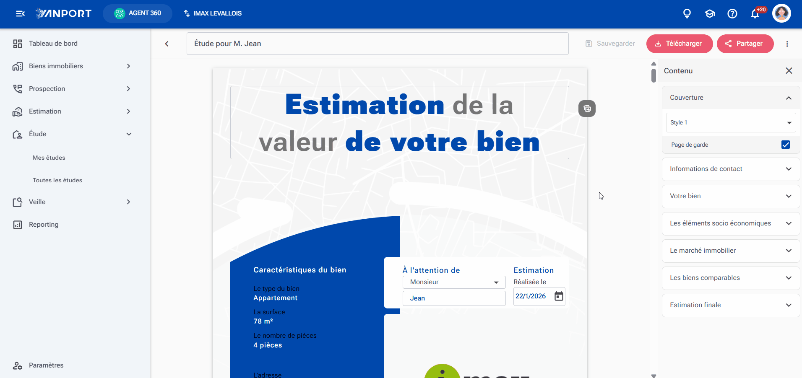This screenshot has height=378, width=802.
Task: Click the Yanport logo
Action: pyautogui.click(x=64, y=13)
